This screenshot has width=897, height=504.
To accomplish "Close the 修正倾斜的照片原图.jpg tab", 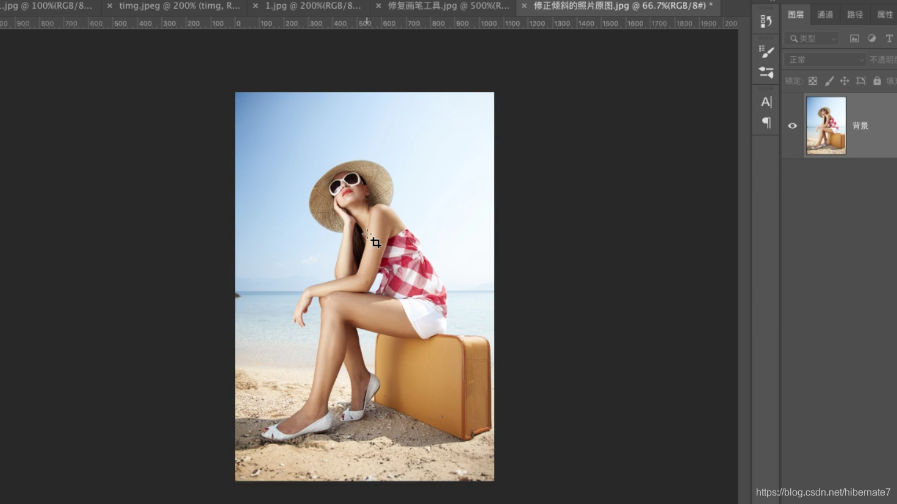I will [x=524, y=5].
